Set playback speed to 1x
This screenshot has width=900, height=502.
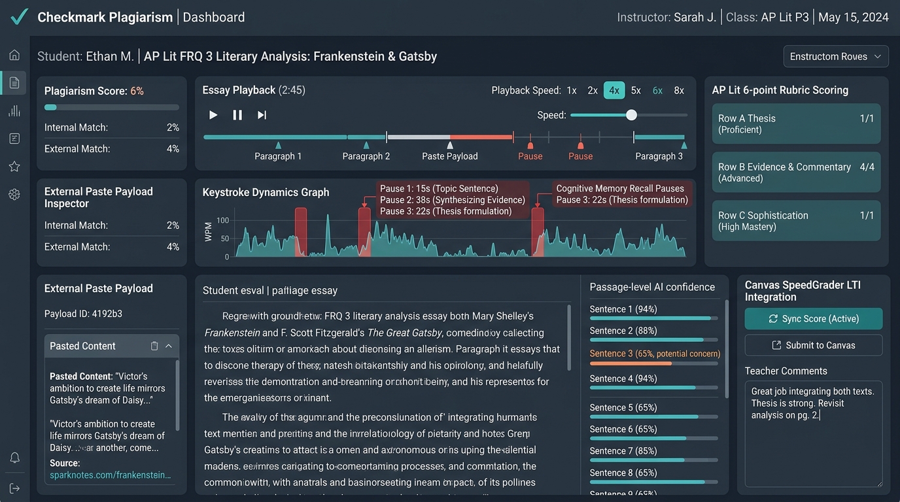point(572,90)
